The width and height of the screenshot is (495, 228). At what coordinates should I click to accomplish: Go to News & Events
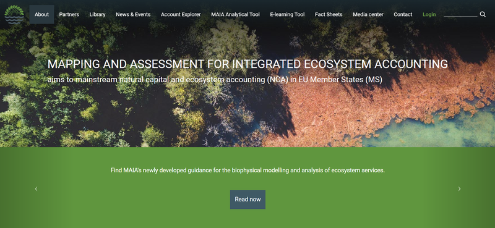pos(133,14)
